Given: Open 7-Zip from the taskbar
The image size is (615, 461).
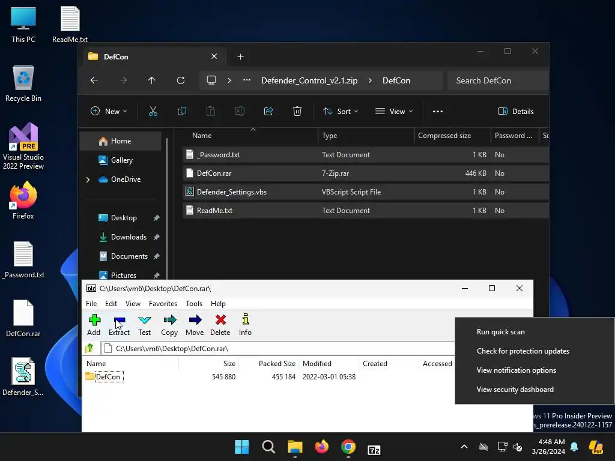Looking at the screenshot, I should 374,449.
